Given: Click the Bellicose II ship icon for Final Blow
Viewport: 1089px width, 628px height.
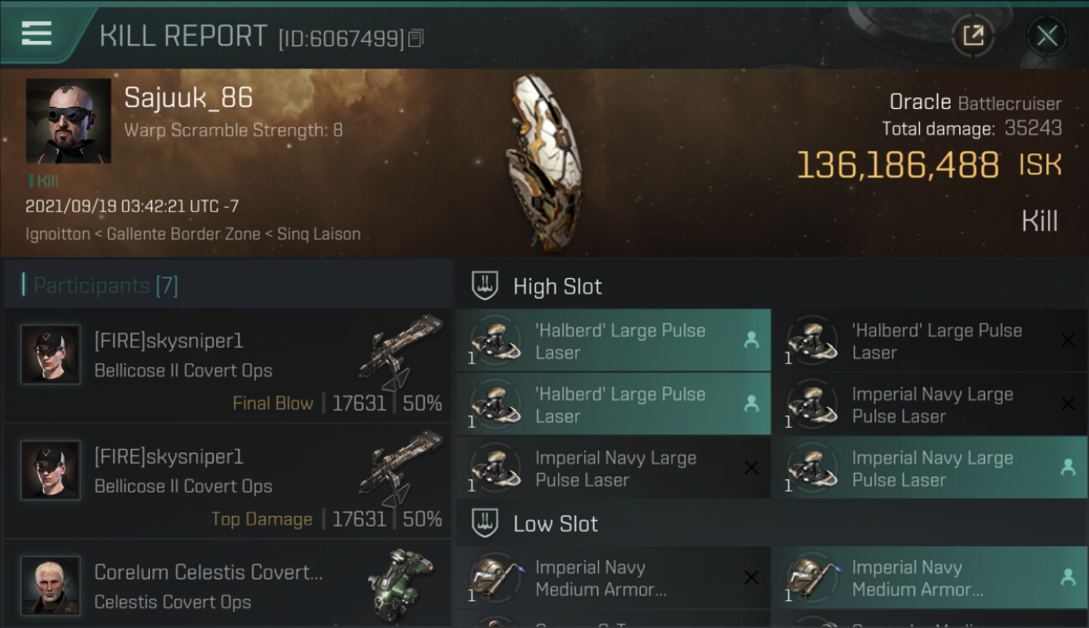Looking at the screenshot, I should 400,350.
